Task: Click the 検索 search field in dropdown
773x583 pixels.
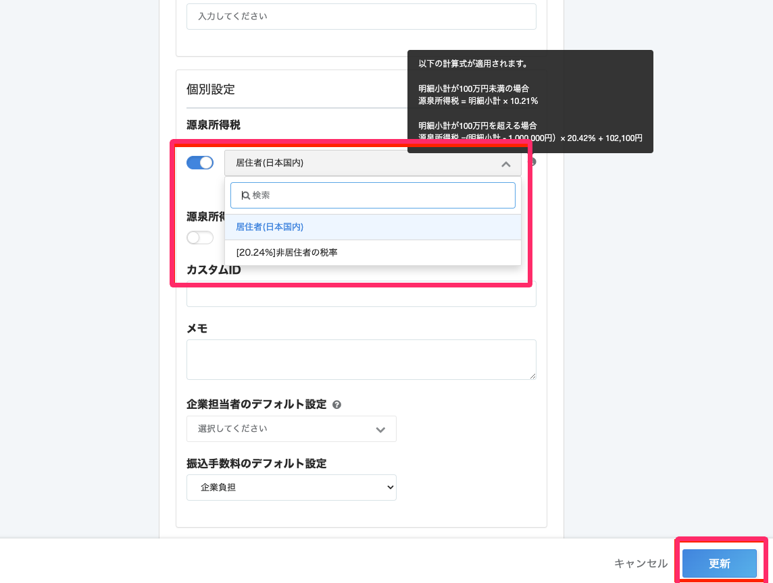Action: pos(373,196)
